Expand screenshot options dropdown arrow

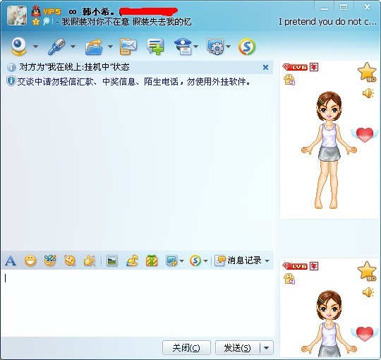181,261
